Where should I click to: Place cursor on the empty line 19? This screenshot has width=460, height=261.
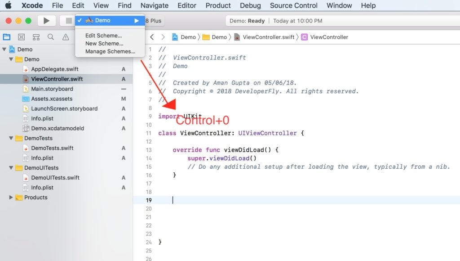tap(173, 199)
